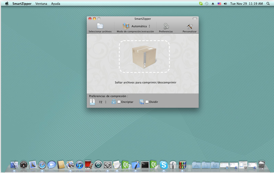274x173 pixels.
Task: Open Qt Assistant with question mark in dock
Action: pos(126,165)
